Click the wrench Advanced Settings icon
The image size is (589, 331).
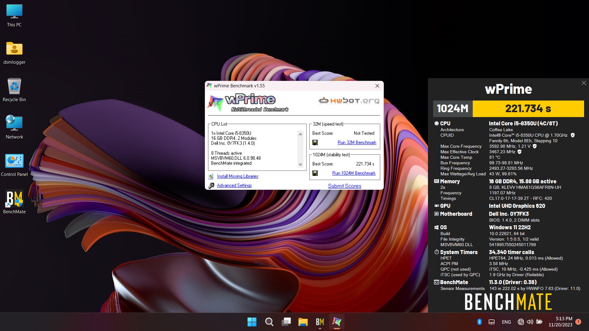click(211, 186)
